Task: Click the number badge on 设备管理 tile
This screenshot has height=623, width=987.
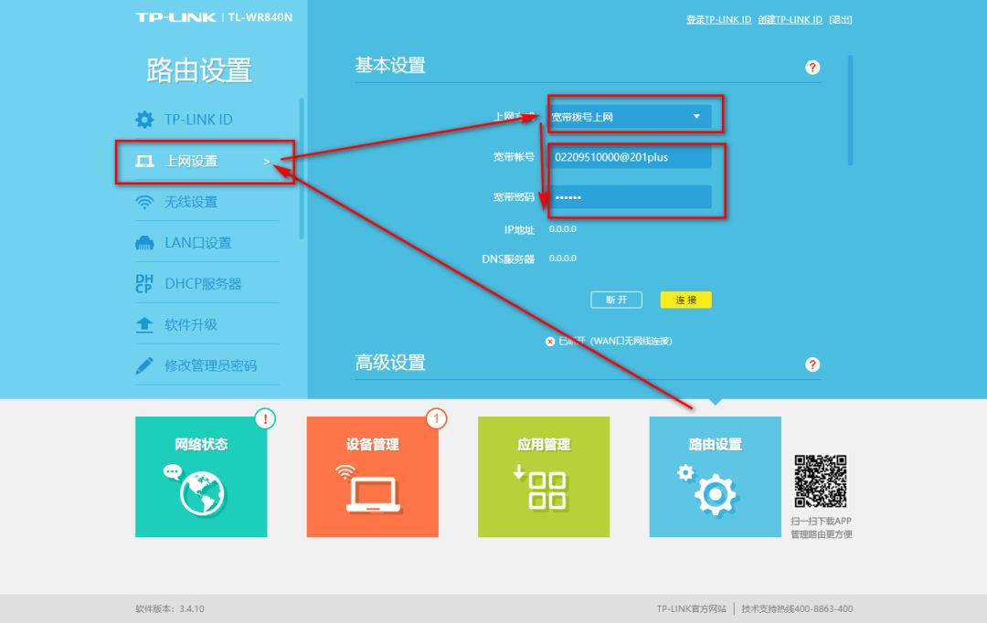Action: [x=436, y=418]
